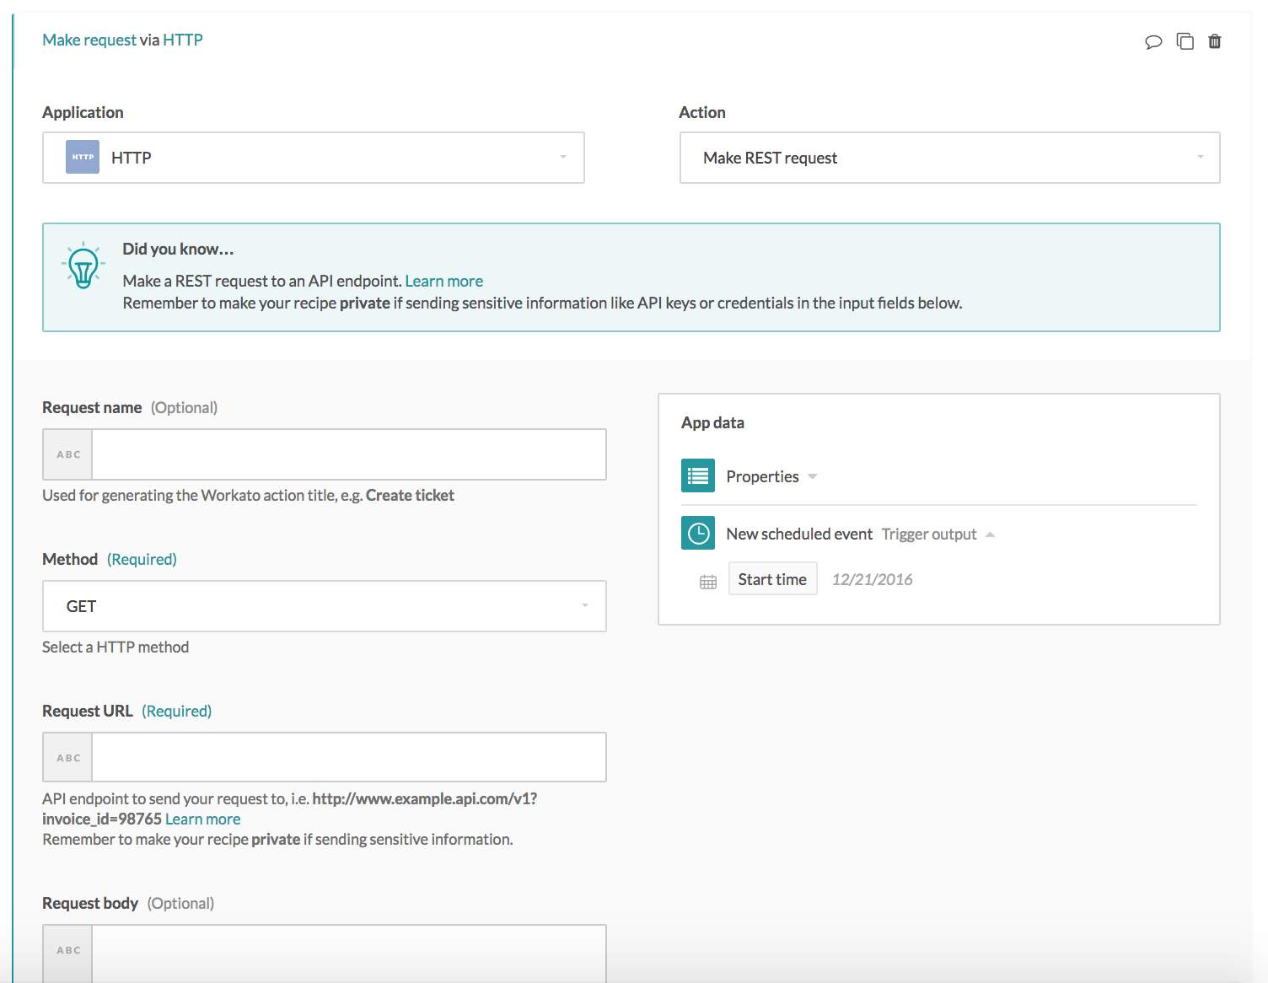Expand the Properties section arrow
Image resolution: width=1268 pixels, height=983 pixels.
click(813, 476)
